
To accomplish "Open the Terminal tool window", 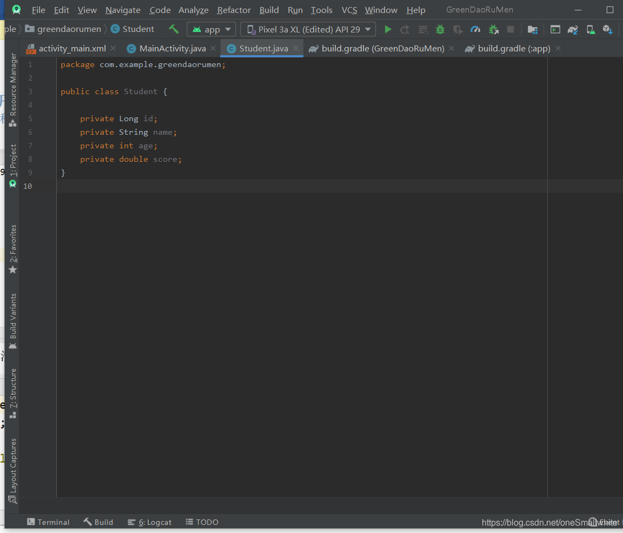I will point(48,522).
